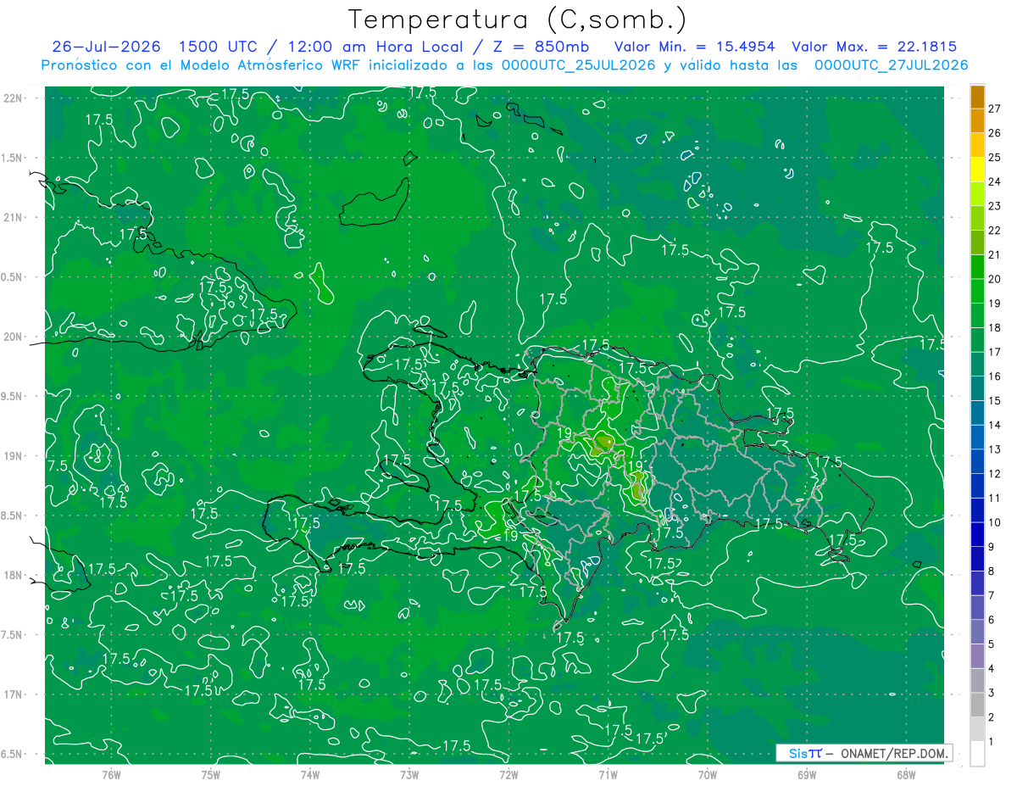The height and width of the screenshot is (786, 1017).
Task: Click the color scale label "25"
Action: [x=995, y=158]
